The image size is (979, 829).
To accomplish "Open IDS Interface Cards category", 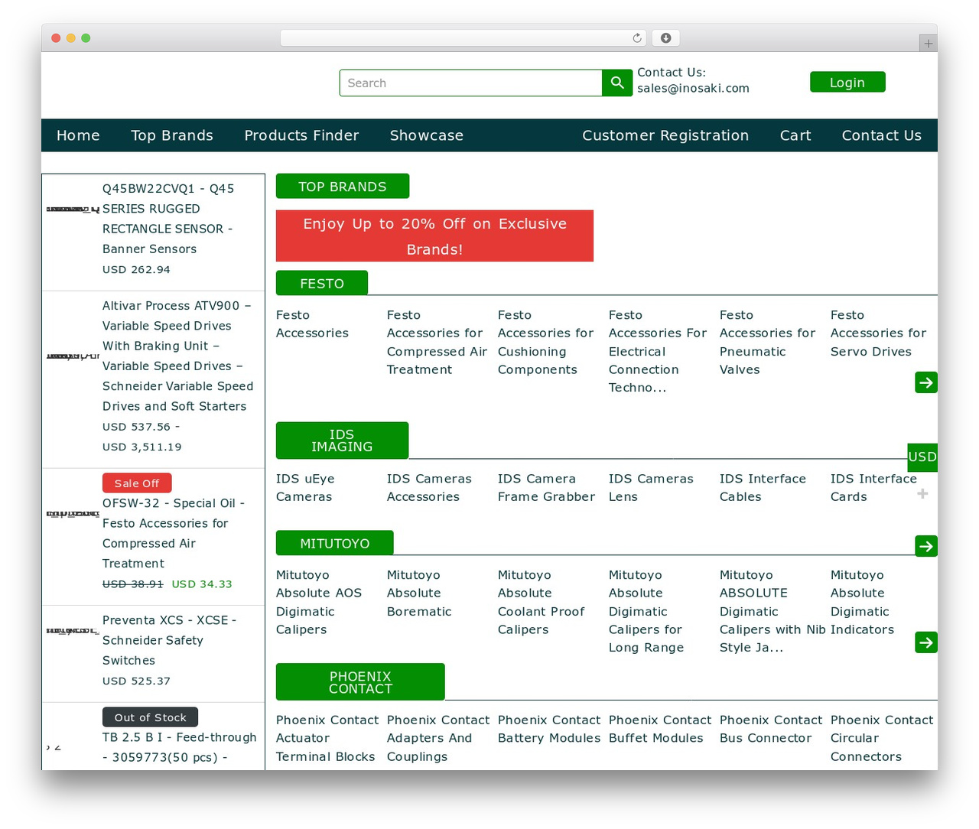I will [x=873, y=488].
